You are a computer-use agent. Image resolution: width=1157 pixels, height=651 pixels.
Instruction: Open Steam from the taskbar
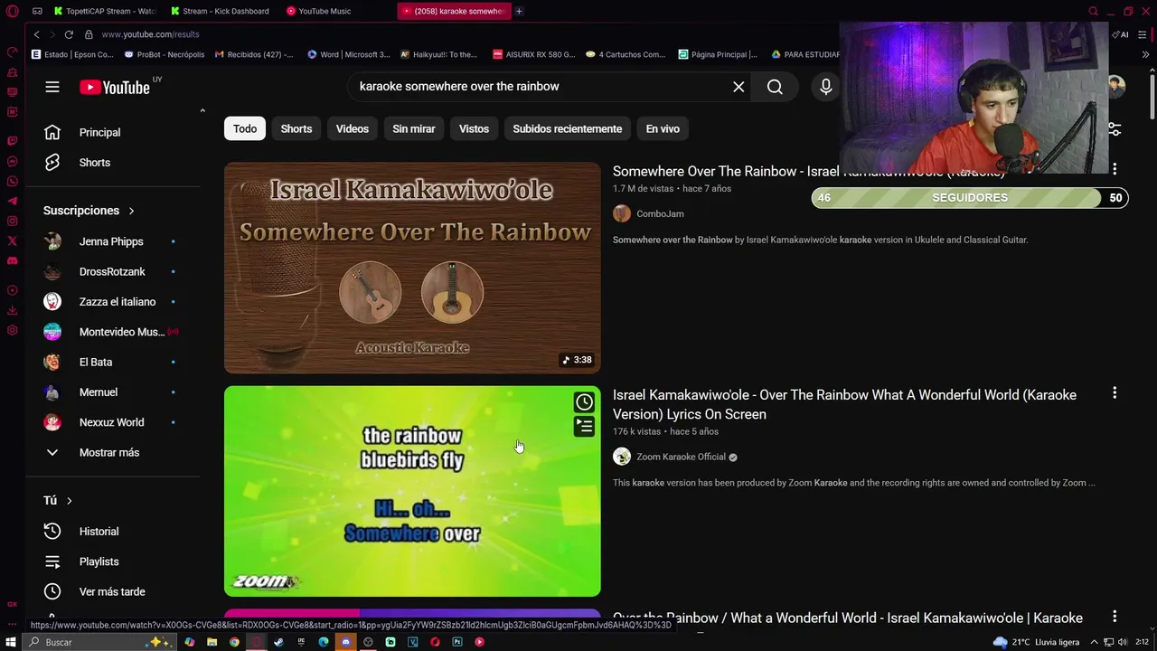pos(278,642)
